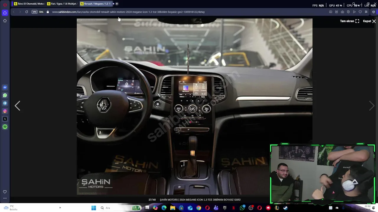This screenshot has width=378, height=212.
Task: Open Instagram in the Opera sidebar
Action: point(5,111)
